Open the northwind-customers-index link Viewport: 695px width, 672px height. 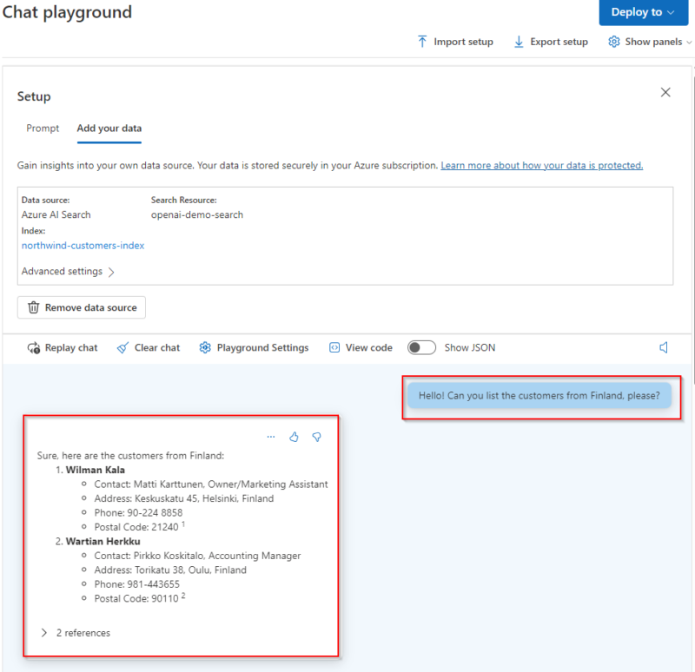click(83, 245)
